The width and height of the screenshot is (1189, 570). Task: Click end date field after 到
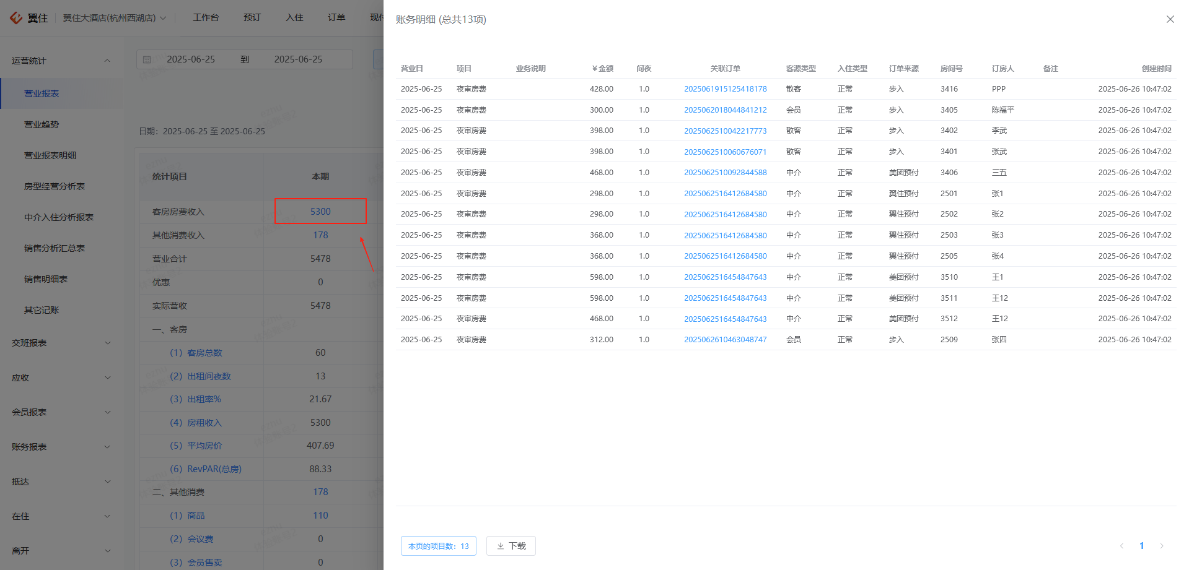[299, 59]
